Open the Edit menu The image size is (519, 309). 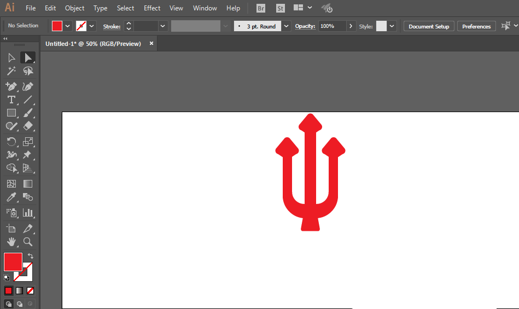(50, 8)
